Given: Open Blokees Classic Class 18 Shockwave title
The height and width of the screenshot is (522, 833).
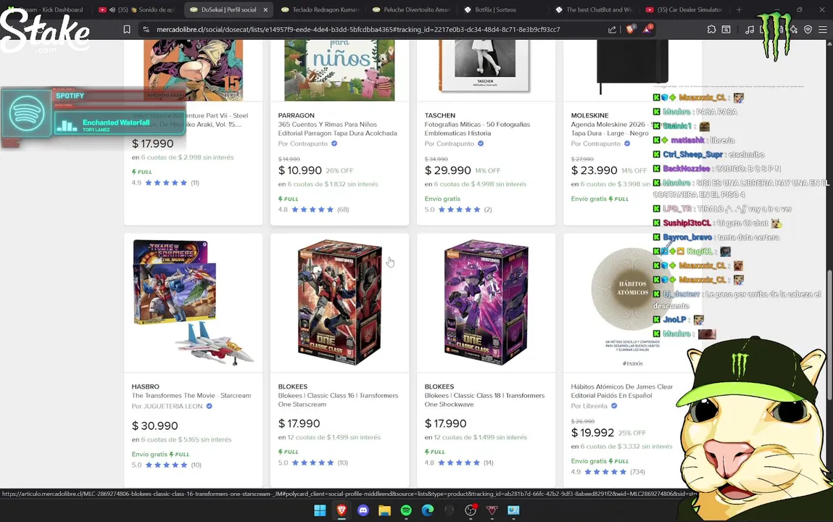Looking at the screenshot, I should [x=484, y=400].
